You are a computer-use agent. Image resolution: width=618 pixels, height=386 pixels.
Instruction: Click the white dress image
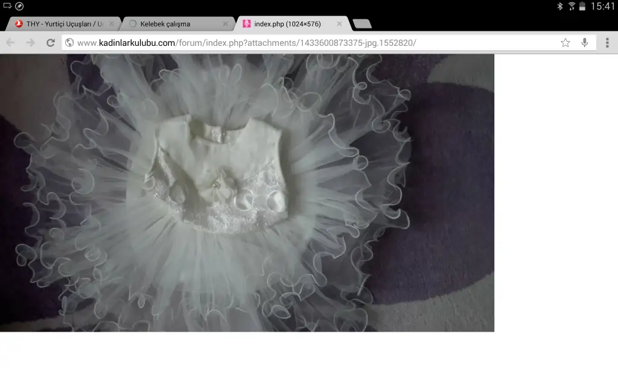247,193
